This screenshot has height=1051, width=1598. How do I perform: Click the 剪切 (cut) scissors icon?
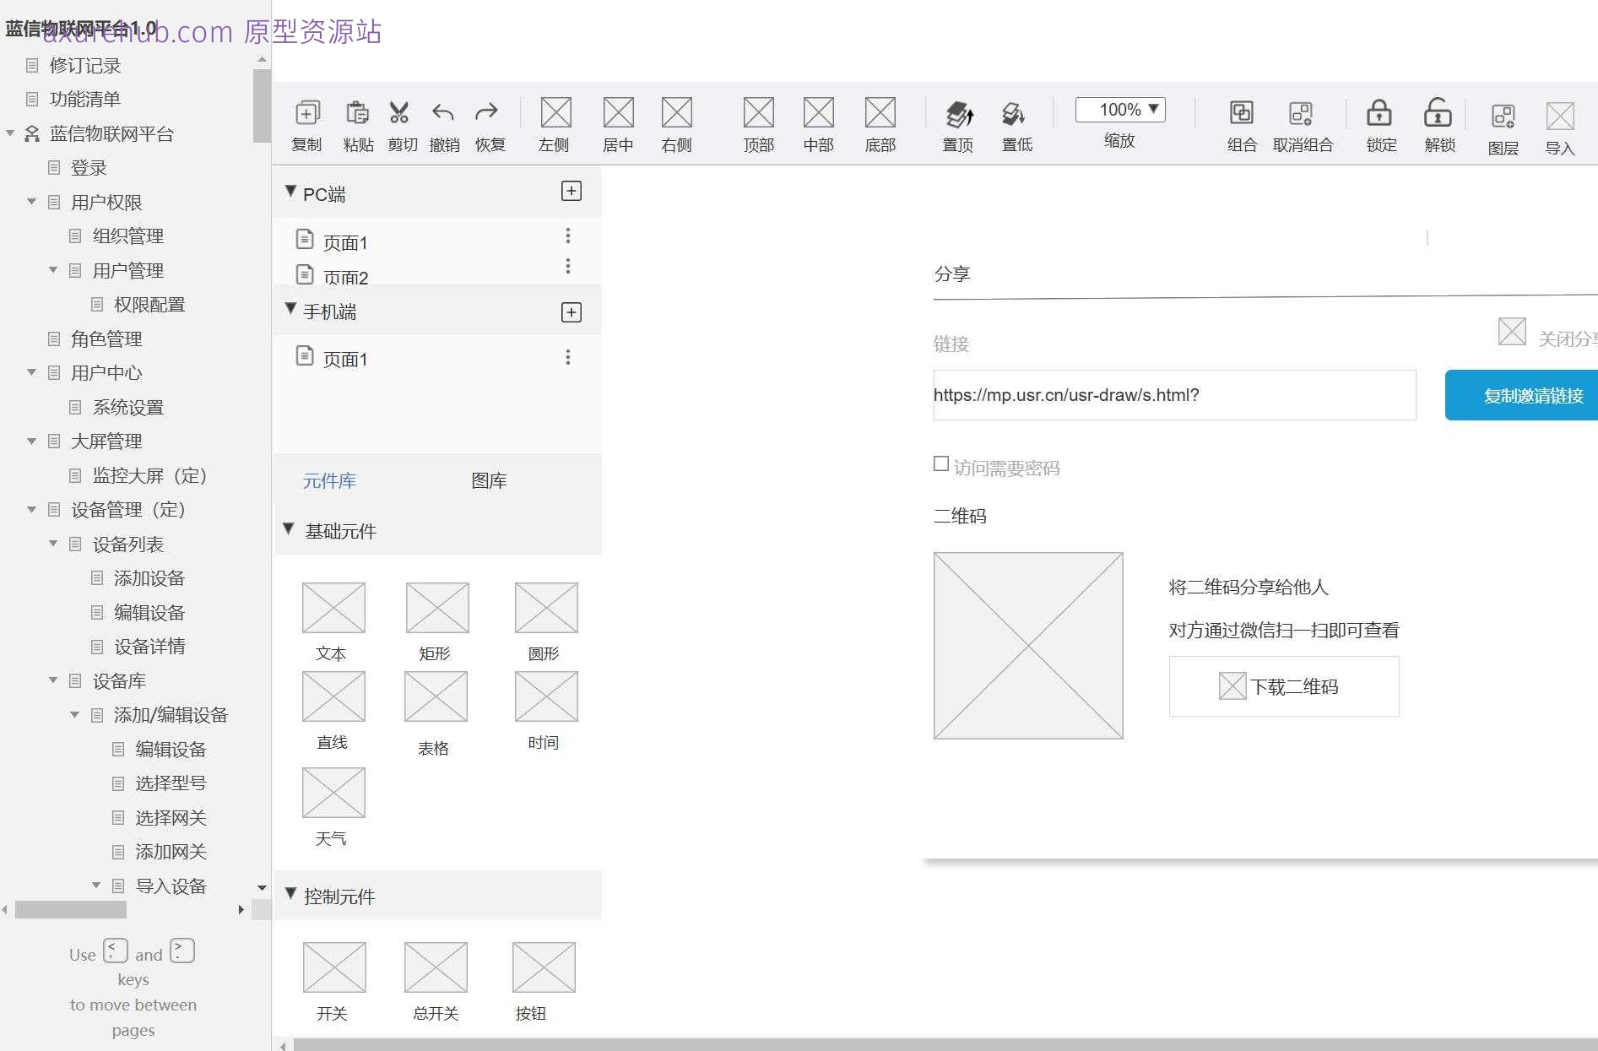click(398, 112)
